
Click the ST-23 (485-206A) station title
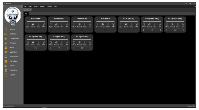pos(59,37)
